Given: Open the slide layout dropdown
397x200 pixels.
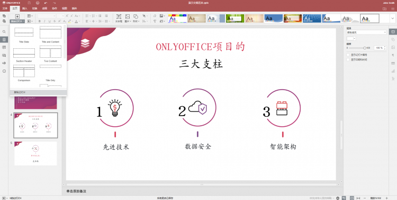Looking at the screenshot, I should point(30,16).
